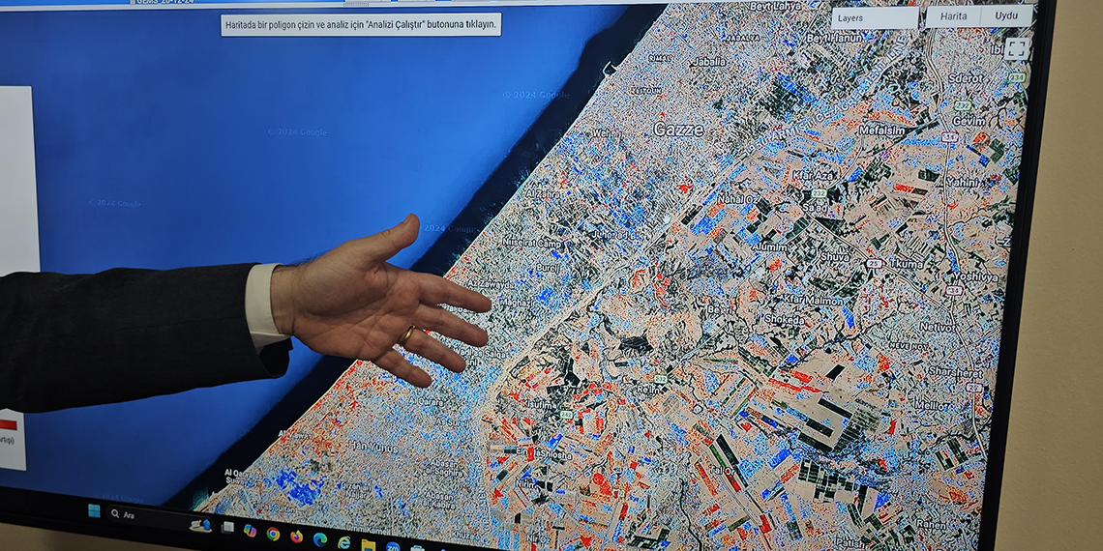
Task: Open Zoom app in taskbar
Action: click(x=392, y=547)
